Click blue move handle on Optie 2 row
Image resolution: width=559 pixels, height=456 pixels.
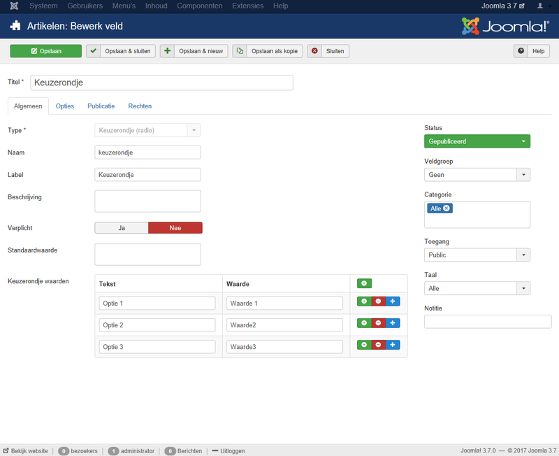pos(393,323)
